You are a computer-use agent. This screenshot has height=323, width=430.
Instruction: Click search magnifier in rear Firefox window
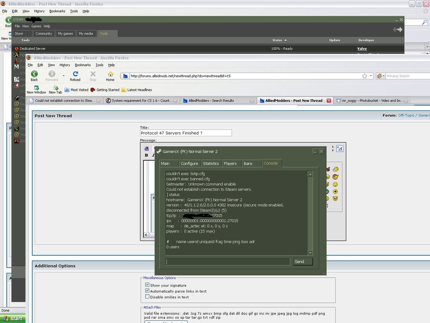pyautogui.click(x=424, y=22)
